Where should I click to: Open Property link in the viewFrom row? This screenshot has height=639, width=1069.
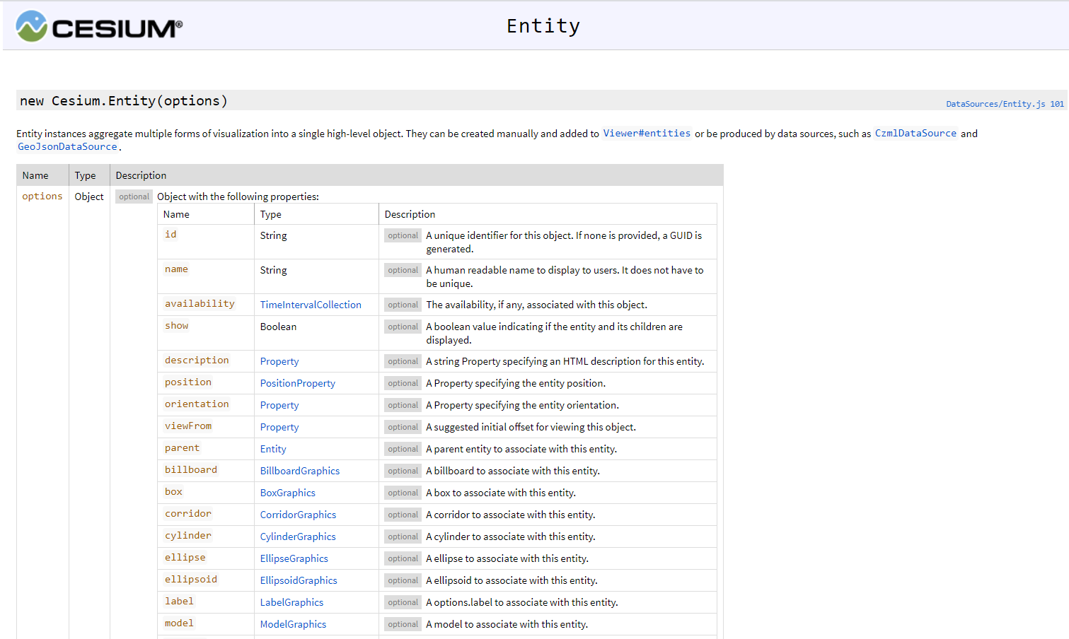pos(279,427)
